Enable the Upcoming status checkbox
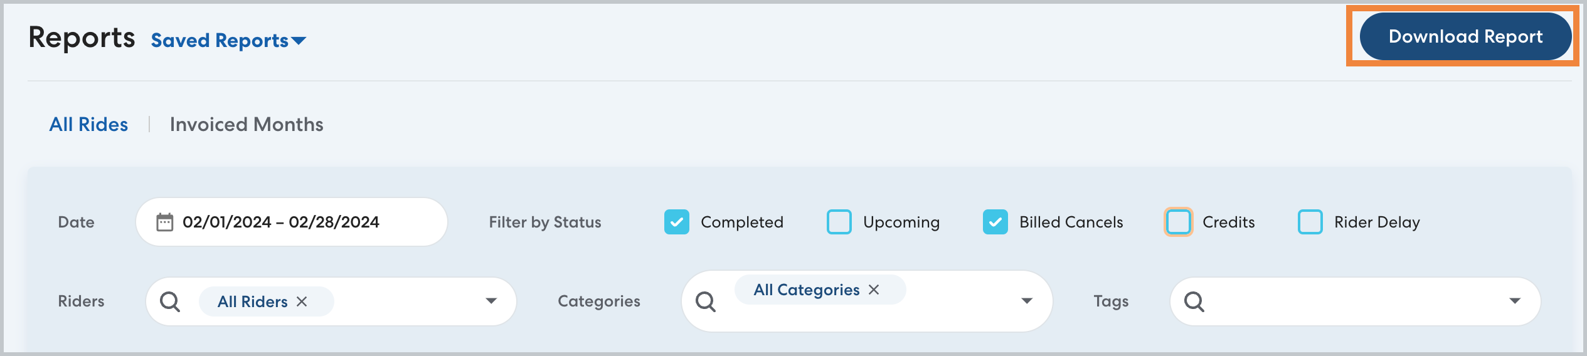This screenshot has width=1587, height=356. tap(839, 222)
